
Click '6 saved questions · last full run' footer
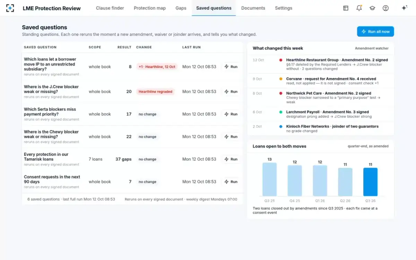[71, 199]
